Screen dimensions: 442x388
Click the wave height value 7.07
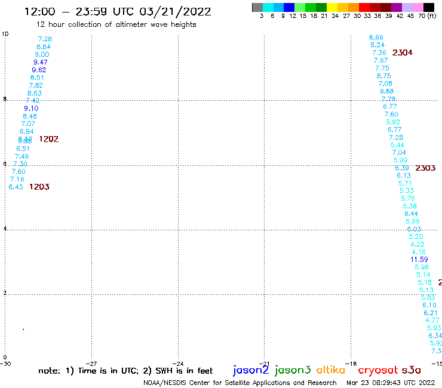tap(28, 124)
